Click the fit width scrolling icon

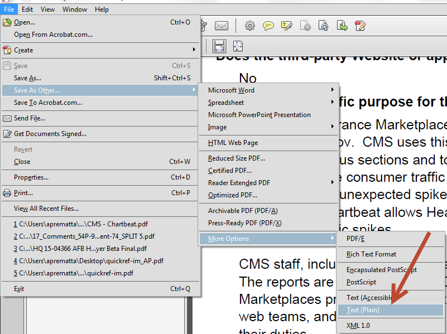219,46
